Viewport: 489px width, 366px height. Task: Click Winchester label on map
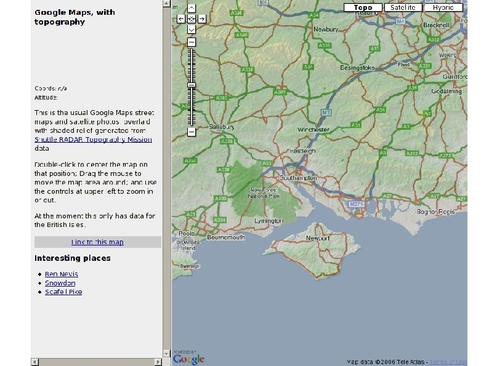tap(313, 130)
